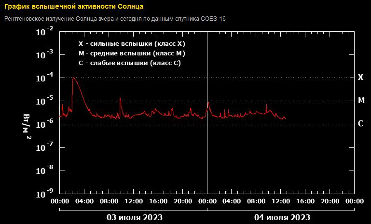Click the date label "04 июля 2023"

[x=282, y=217]
